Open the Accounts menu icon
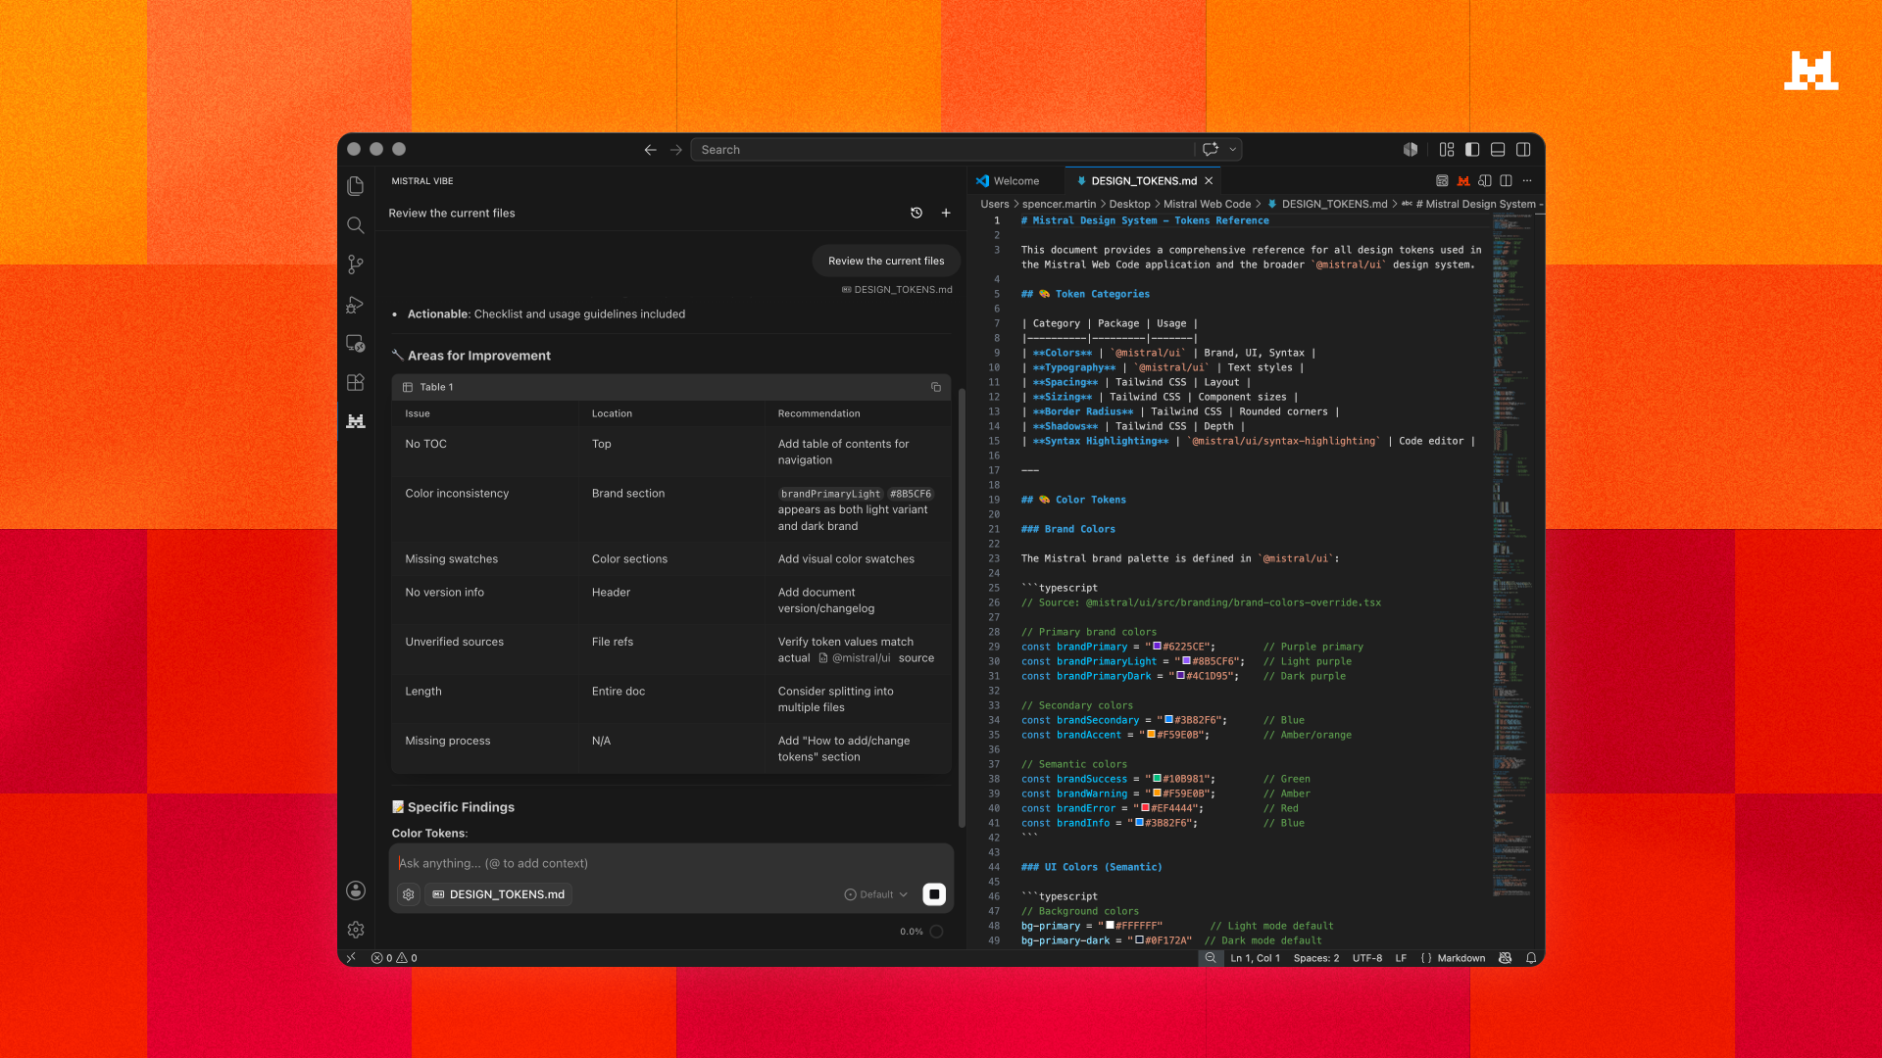 pyautogui.click(x=356, y=890)
